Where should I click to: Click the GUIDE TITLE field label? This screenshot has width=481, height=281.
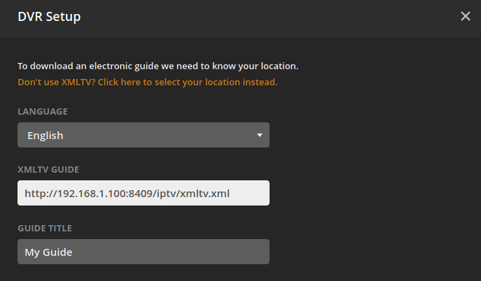[45, 228]
